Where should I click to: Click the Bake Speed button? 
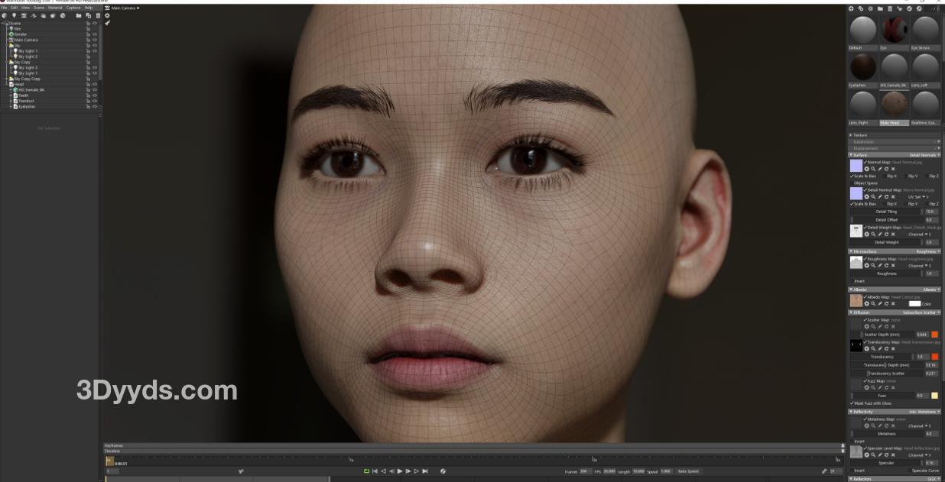click(x=688, y=471)
